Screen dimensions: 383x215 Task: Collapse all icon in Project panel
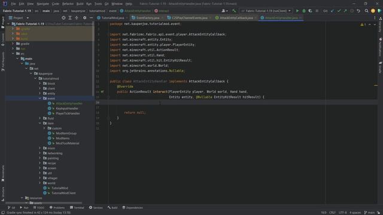pyautogui.click(x=77, y=18)
